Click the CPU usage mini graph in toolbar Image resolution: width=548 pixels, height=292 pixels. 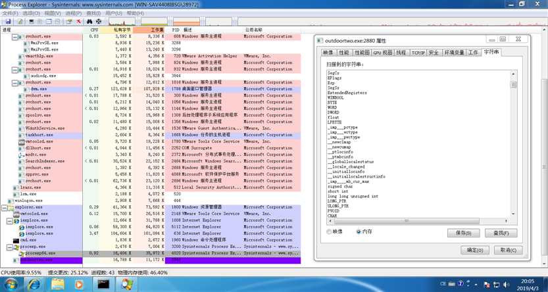[122, 22]
